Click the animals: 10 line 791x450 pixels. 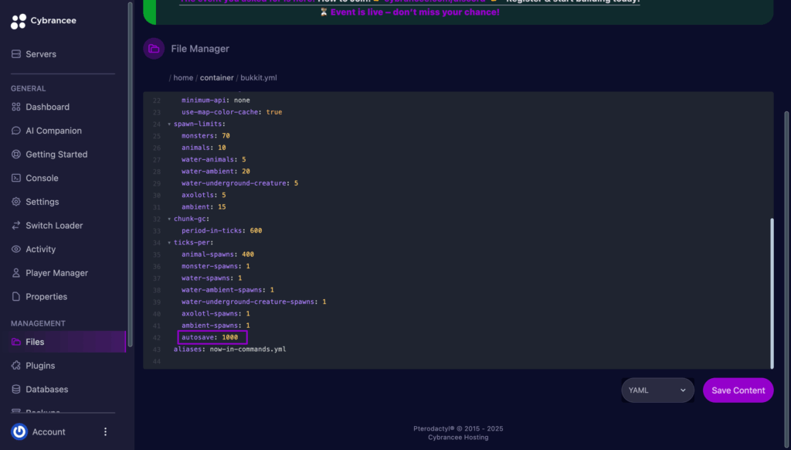click(x=203, y=148)
